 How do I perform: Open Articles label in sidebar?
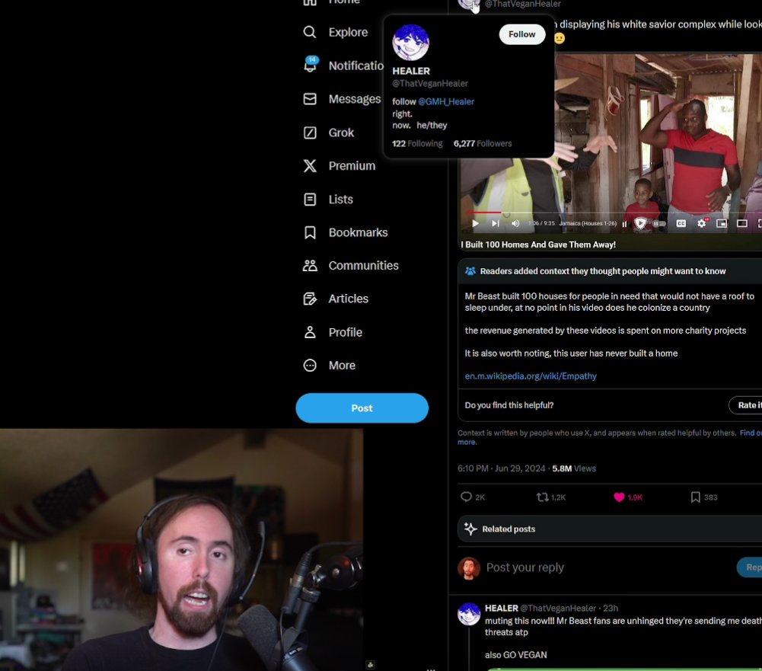tap(348, 299)
